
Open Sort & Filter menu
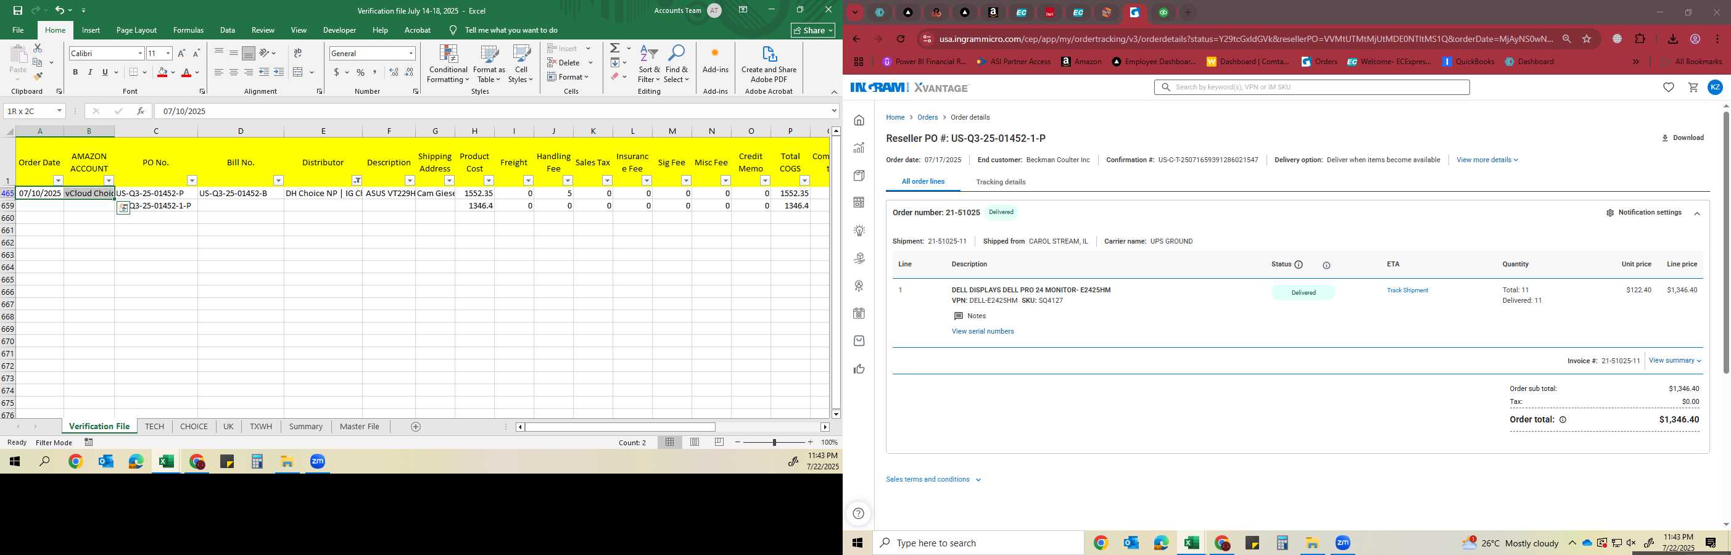tap(649, 65)
